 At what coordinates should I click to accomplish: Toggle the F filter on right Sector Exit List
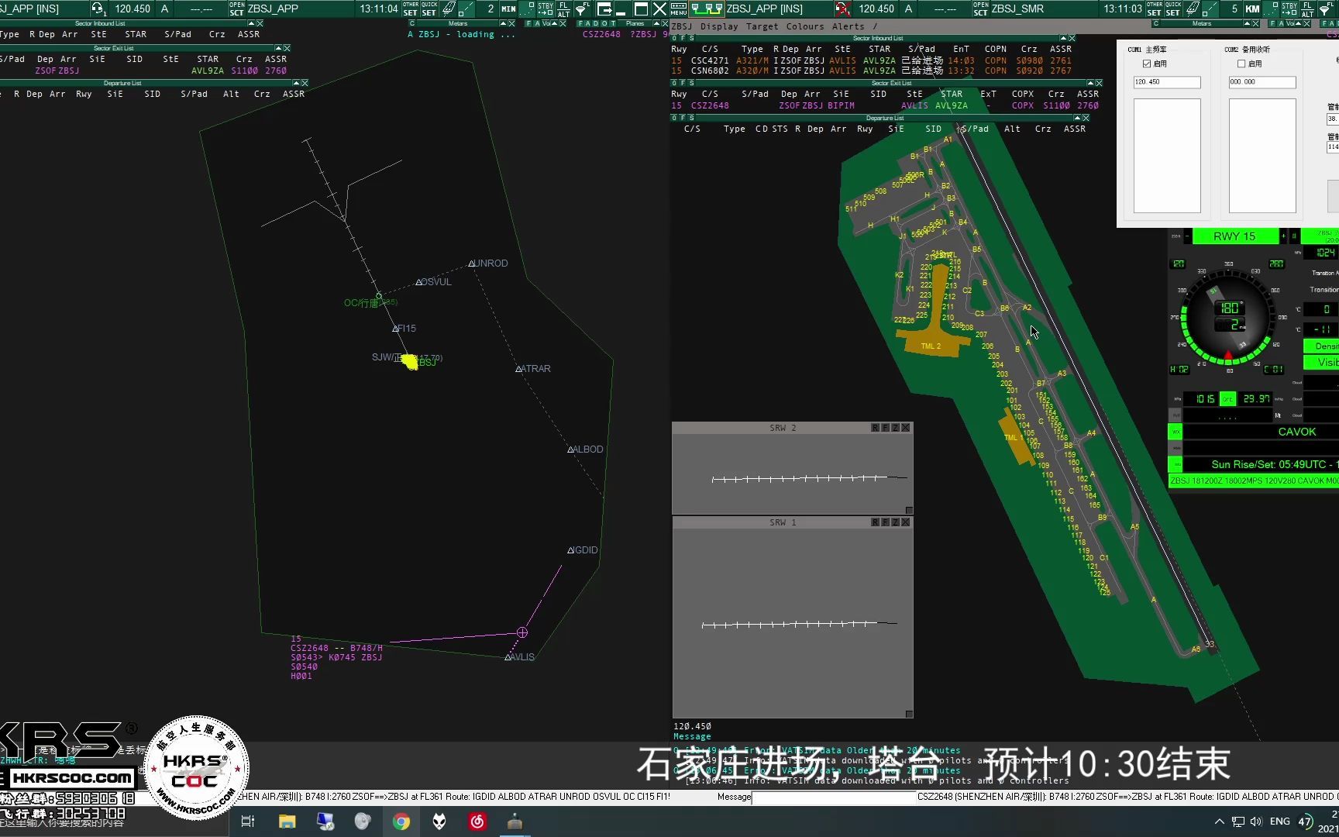[683, 83]
